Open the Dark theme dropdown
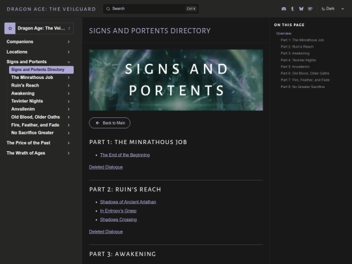 pos(333,8)
